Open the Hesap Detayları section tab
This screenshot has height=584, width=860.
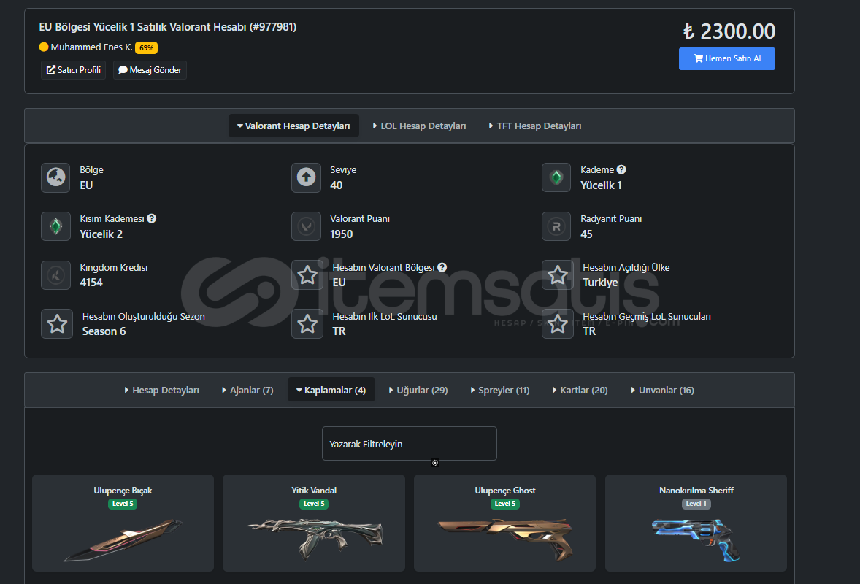(x=162, y=390)
